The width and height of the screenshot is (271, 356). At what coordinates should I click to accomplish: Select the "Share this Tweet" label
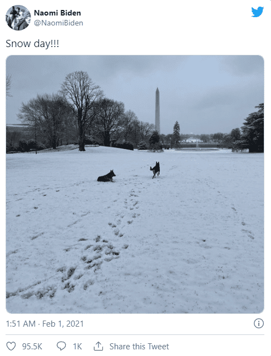pos(139,347)
